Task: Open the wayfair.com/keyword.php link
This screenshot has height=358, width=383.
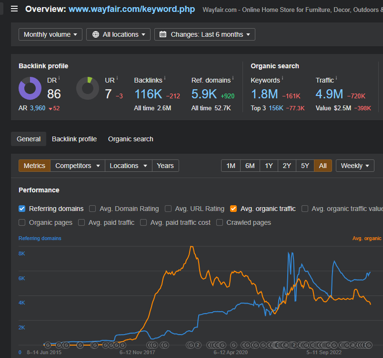Action: [131, 9]
